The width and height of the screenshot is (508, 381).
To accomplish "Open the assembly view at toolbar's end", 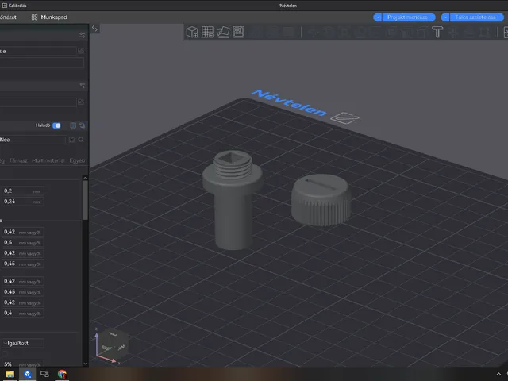I will [x=506, y=32].
